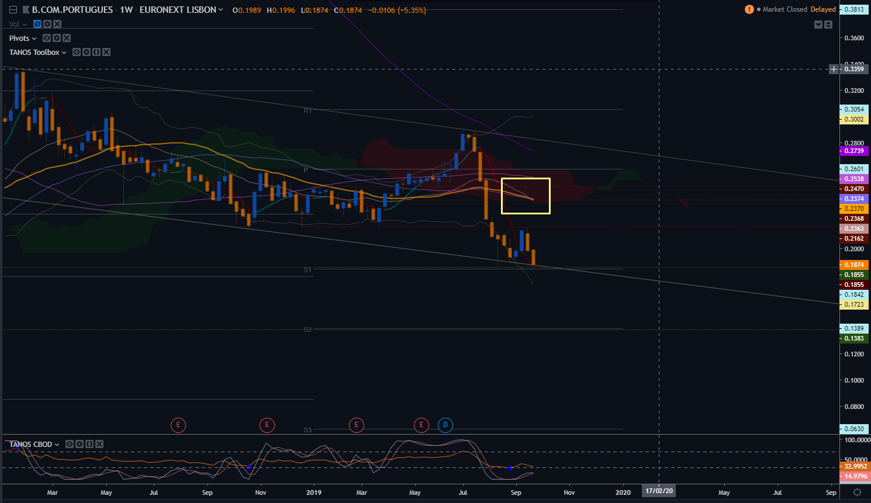Click the pane move-down arrow button
This screenshot has width=871, height=503.
(x=818, y=24)
